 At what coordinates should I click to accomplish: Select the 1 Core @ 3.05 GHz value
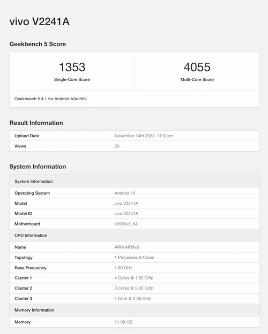[x=132, y=299]
